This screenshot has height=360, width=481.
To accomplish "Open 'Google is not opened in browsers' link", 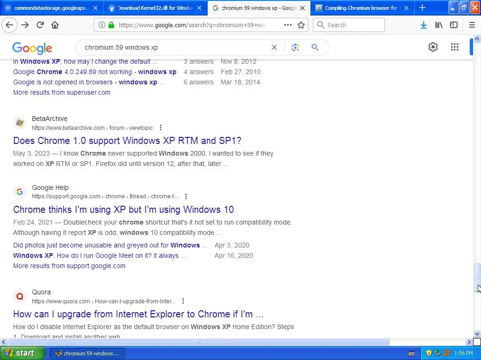I will [x=89, y=82].
